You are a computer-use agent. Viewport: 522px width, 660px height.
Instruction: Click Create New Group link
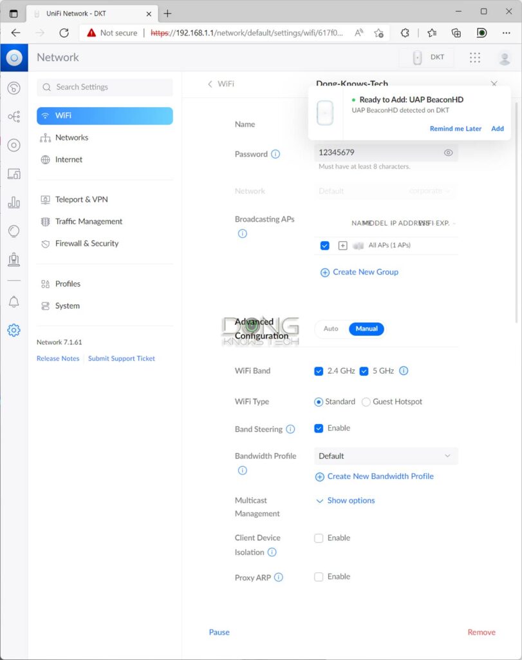(360, 273)
